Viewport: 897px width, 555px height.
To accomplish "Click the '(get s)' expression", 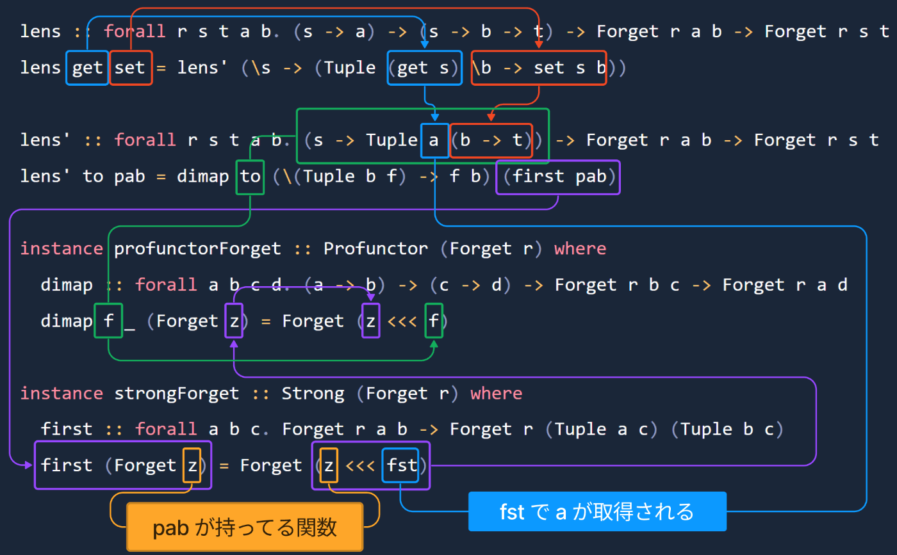I will coord(424,67).
